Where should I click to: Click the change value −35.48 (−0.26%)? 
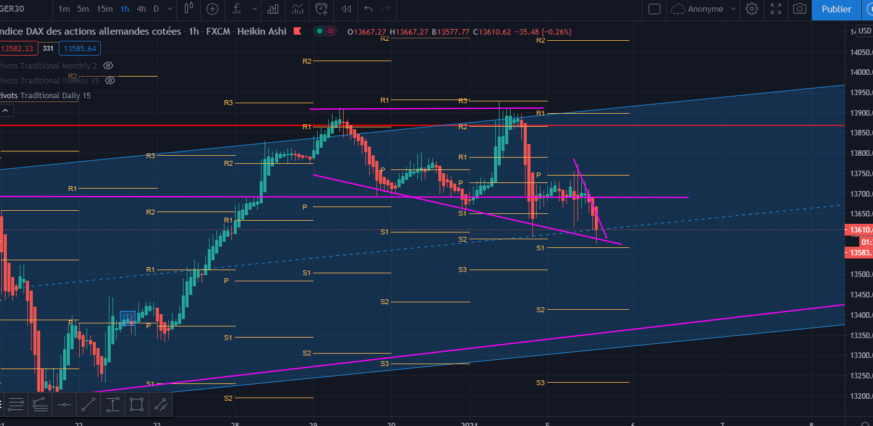tap(542, 32)
